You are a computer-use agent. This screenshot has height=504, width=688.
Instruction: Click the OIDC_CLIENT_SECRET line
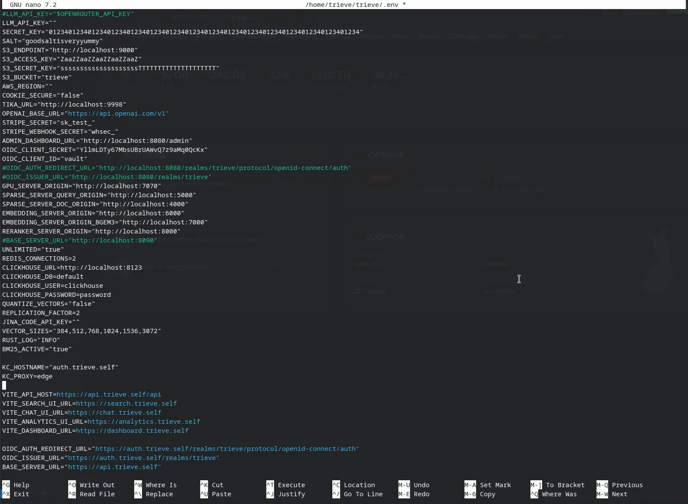point(105,150)
